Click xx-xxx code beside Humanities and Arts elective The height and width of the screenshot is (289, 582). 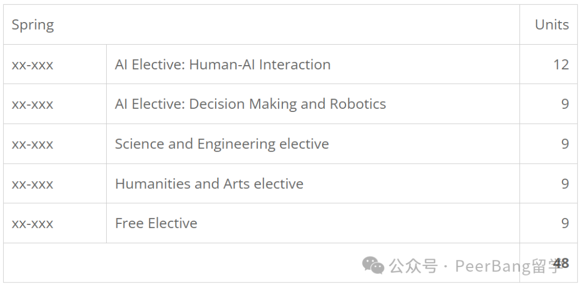[32, 184]
